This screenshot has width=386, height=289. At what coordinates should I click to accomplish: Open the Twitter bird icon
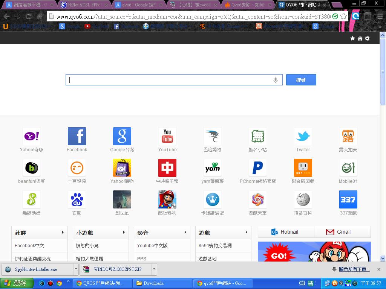point(303,136)
